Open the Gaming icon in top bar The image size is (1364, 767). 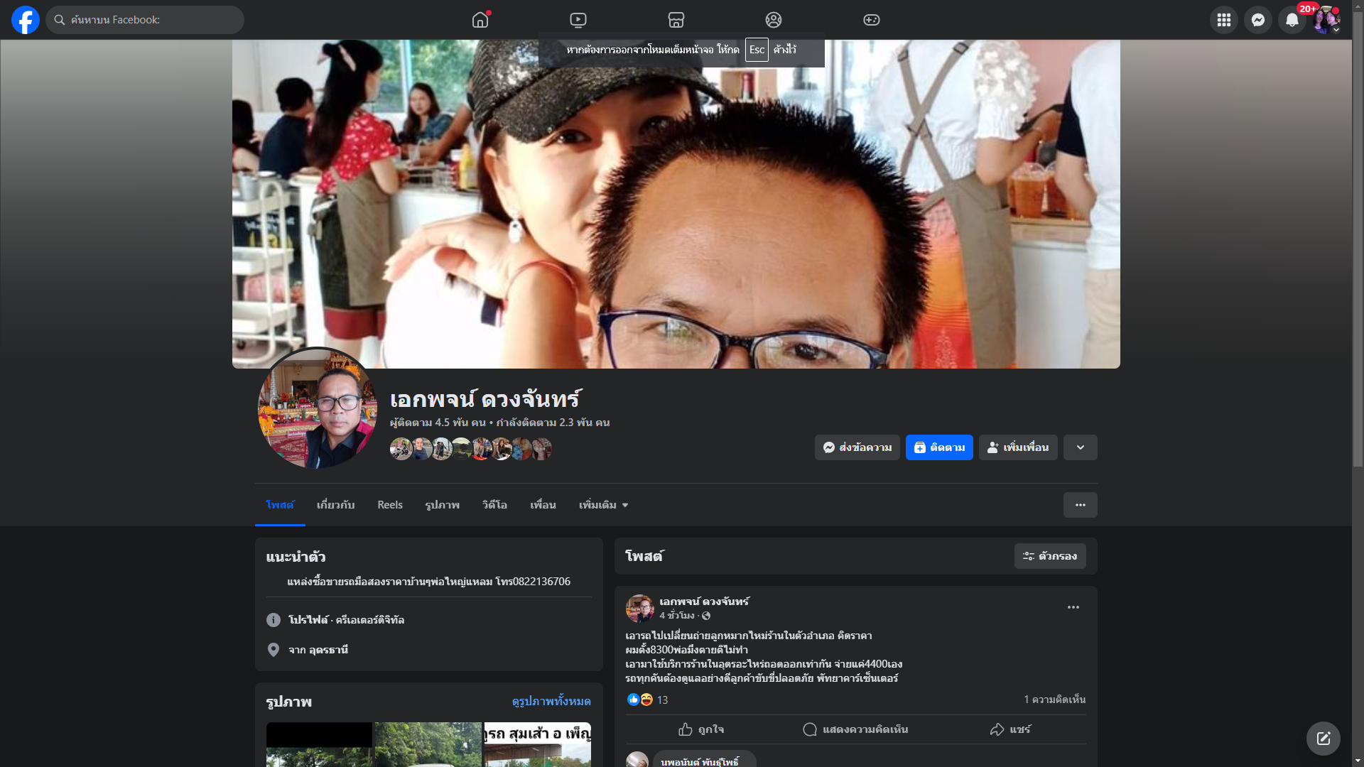click(872, 20)
